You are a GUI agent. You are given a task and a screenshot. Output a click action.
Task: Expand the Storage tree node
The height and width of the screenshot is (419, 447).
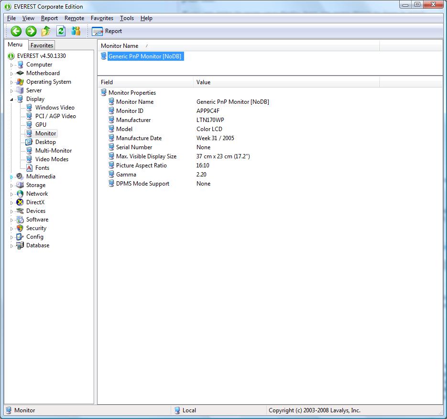[x=11, y=186]
